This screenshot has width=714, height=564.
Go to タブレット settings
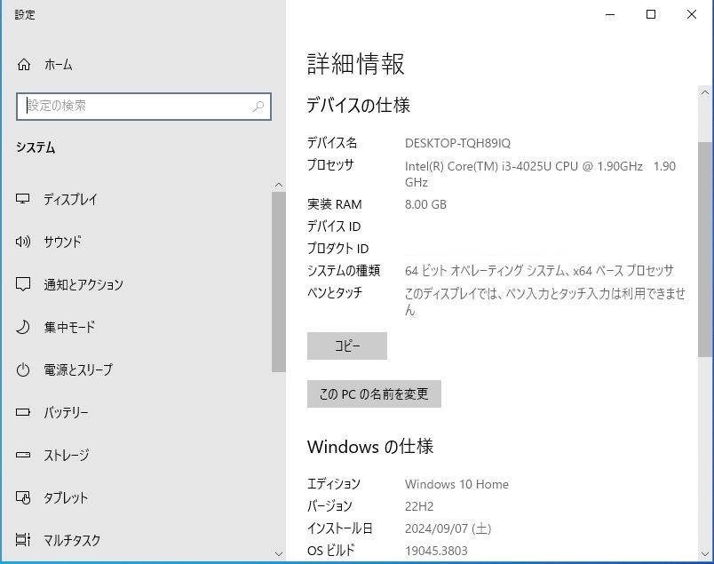pos(66,497)
